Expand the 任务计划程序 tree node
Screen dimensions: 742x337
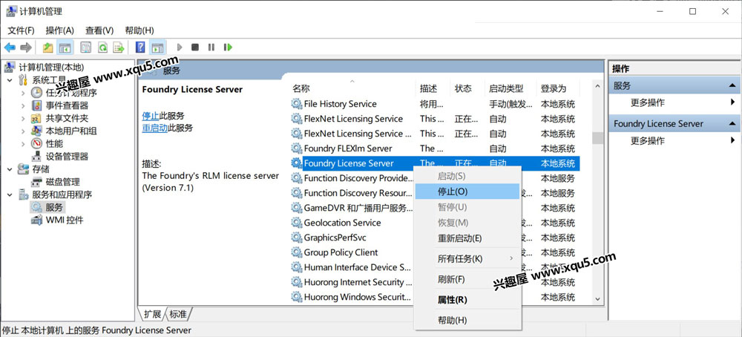[23, 93]
